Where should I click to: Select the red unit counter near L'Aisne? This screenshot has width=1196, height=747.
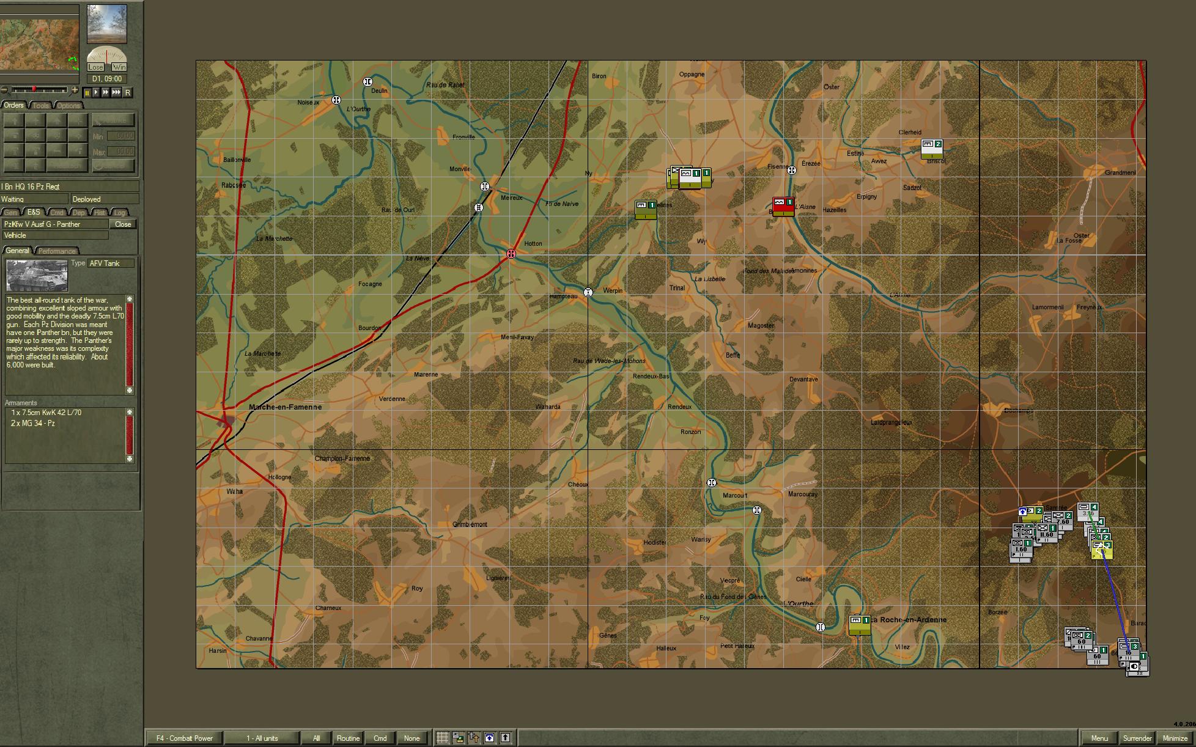coord(783,206)
